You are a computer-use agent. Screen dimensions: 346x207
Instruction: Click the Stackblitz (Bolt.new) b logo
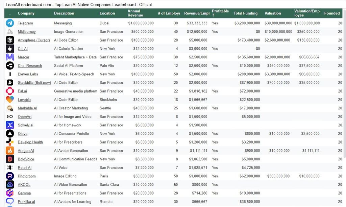[10, 82]
